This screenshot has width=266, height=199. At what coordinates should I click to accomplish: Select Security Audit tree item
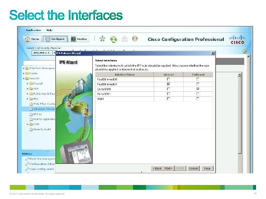[40, 129]
